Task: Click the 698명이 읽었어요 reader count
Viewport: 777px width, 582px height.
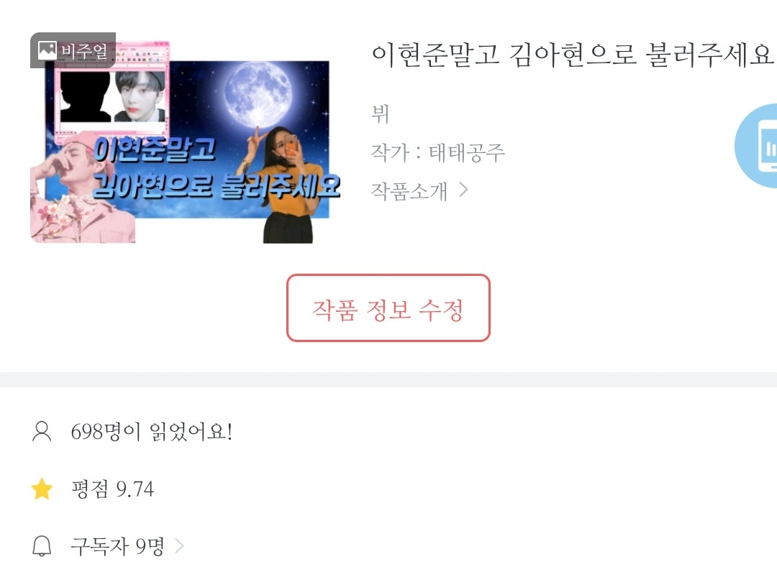Action: point(152,432)
